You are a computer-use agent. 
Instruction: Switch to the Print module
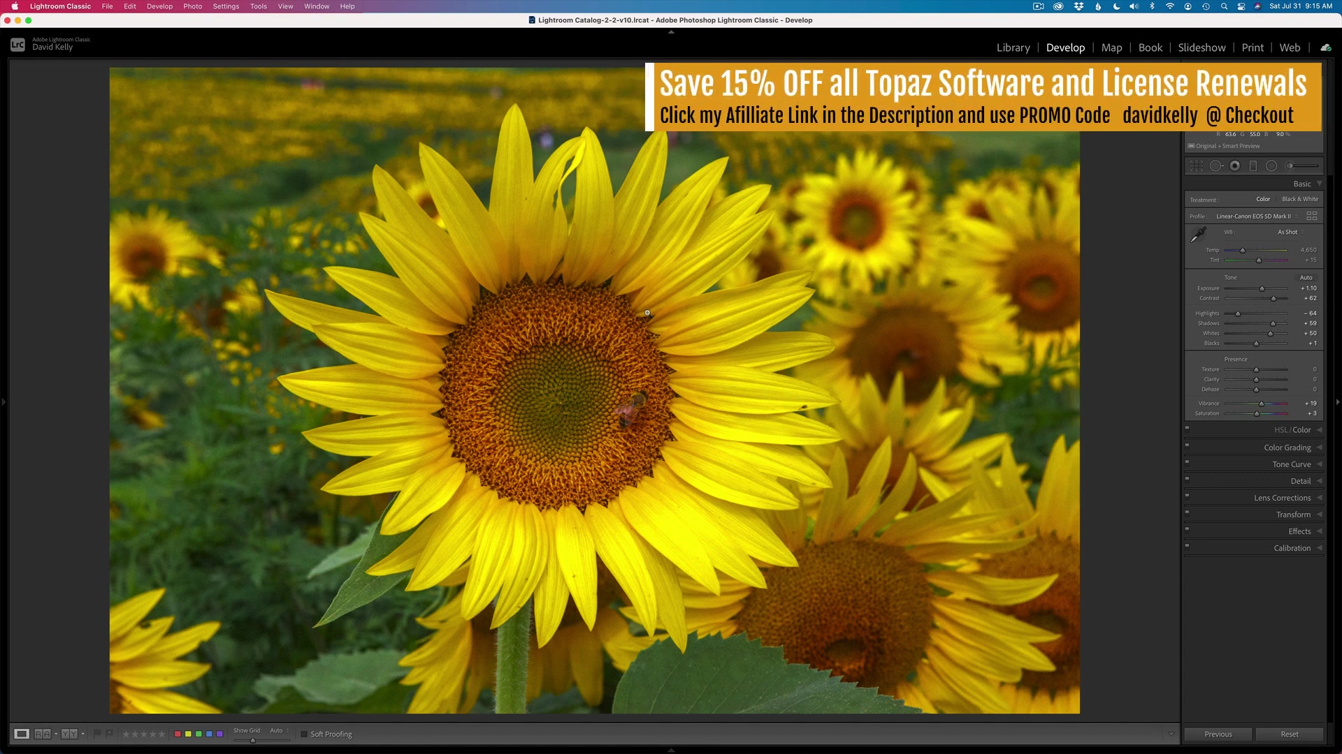click(1253, 47)
